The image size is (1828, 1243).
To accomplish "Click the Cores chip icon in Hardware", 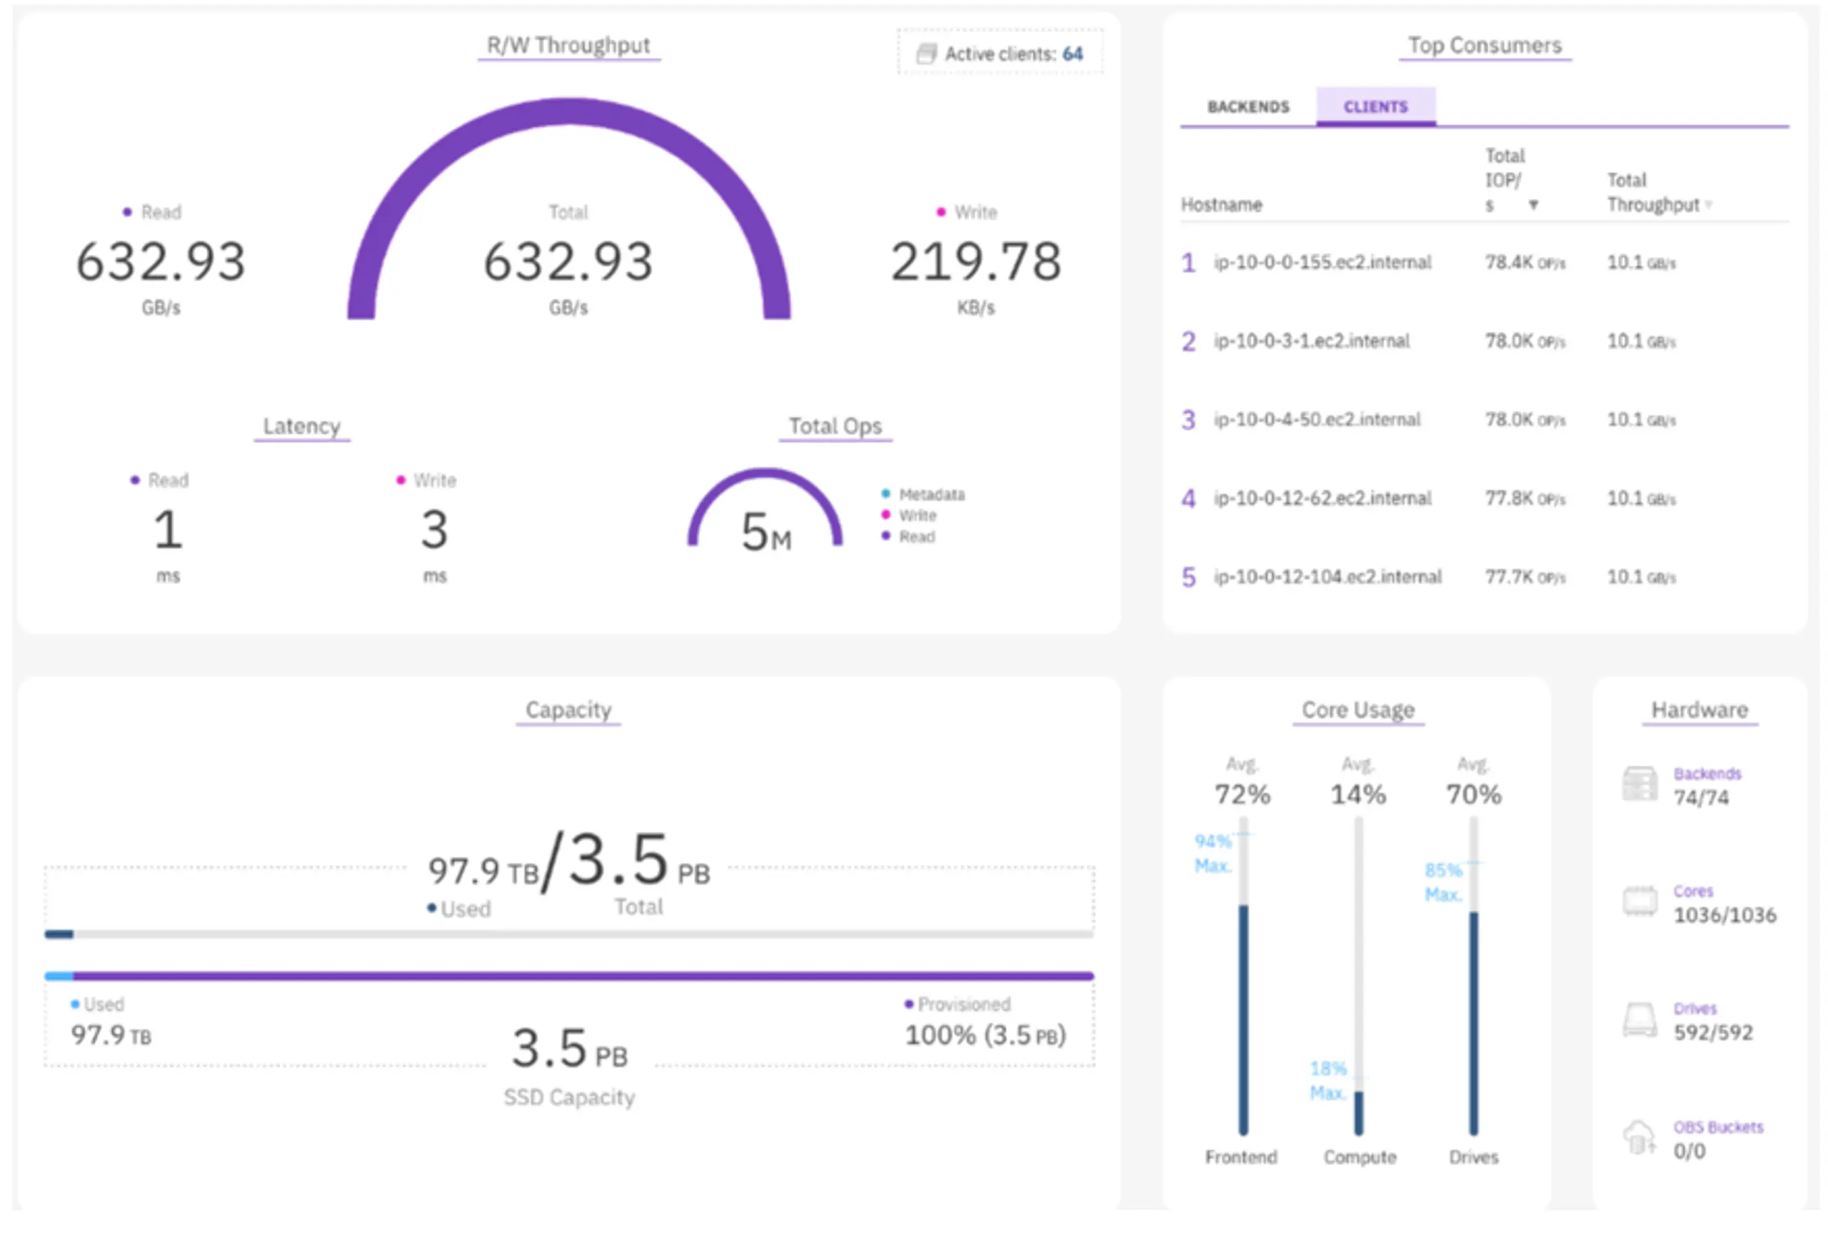I will tap(1640, 901).
